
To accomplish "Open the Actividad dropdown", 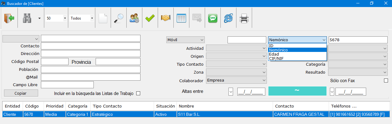I will pyautogui.click(x=236, y=48).
